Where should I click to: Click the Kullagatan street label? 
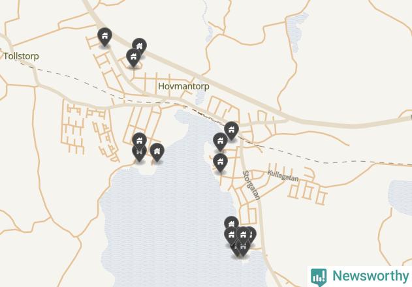(x=283, y=176)
